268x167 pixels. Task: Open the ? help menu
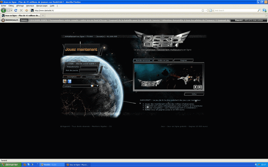(x=57, y=6)
